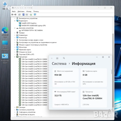Click the Биометрични устройства icon

pos(17,18)
